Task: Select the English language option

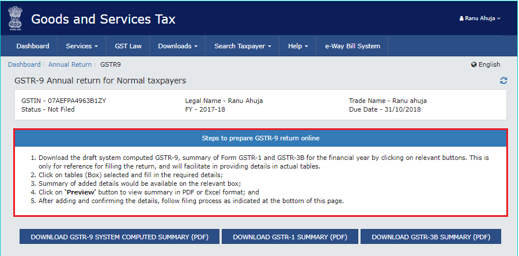Action: coord(489,65)
